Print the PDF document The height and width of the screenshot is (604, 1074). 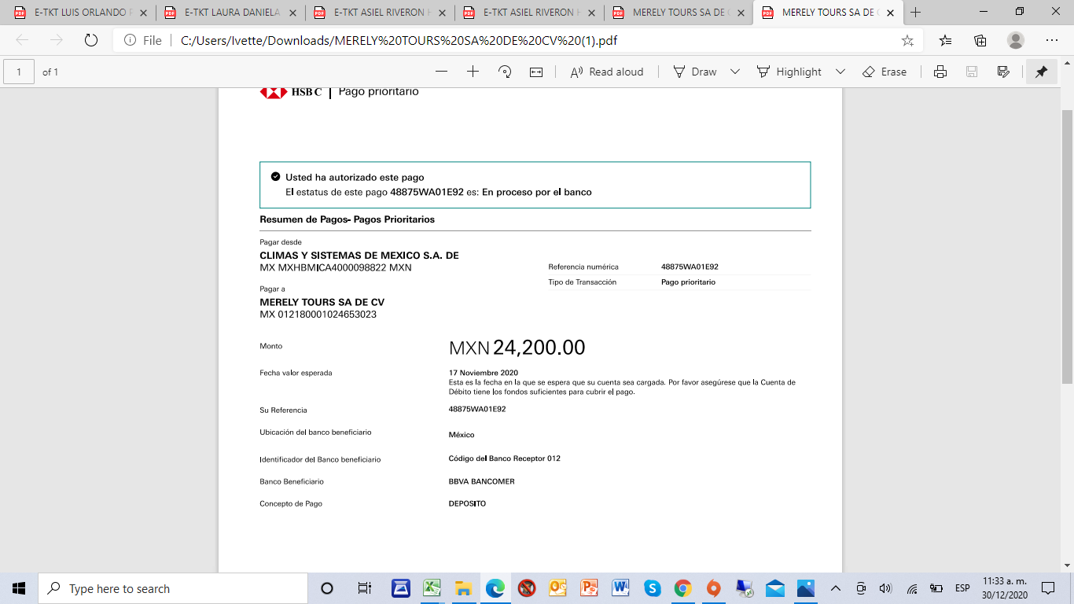pos(940,72)
